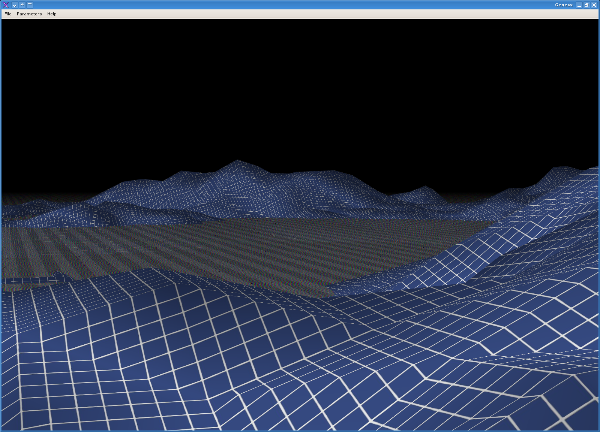
Task: Open the Help menu
Action: pyautogui.click(x=52, y=14)
